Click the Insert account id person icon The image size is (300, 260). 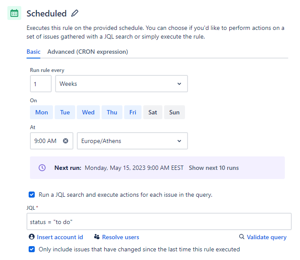(x=32, y=237)
